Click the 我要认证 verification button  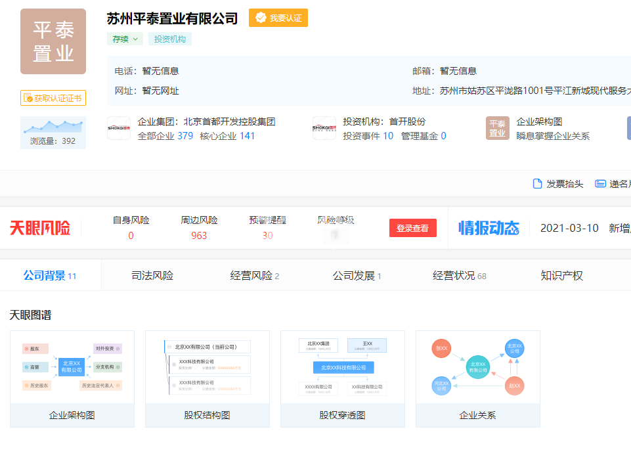pos(278,18)
